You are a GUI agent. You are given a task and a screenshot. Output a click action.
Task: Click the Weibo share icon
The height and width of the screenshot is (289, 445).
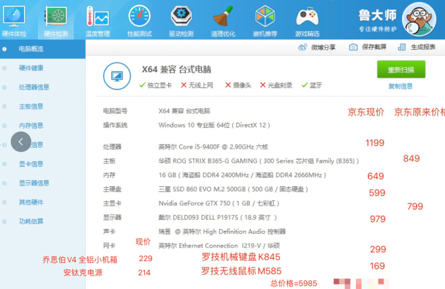coord(303,47)
